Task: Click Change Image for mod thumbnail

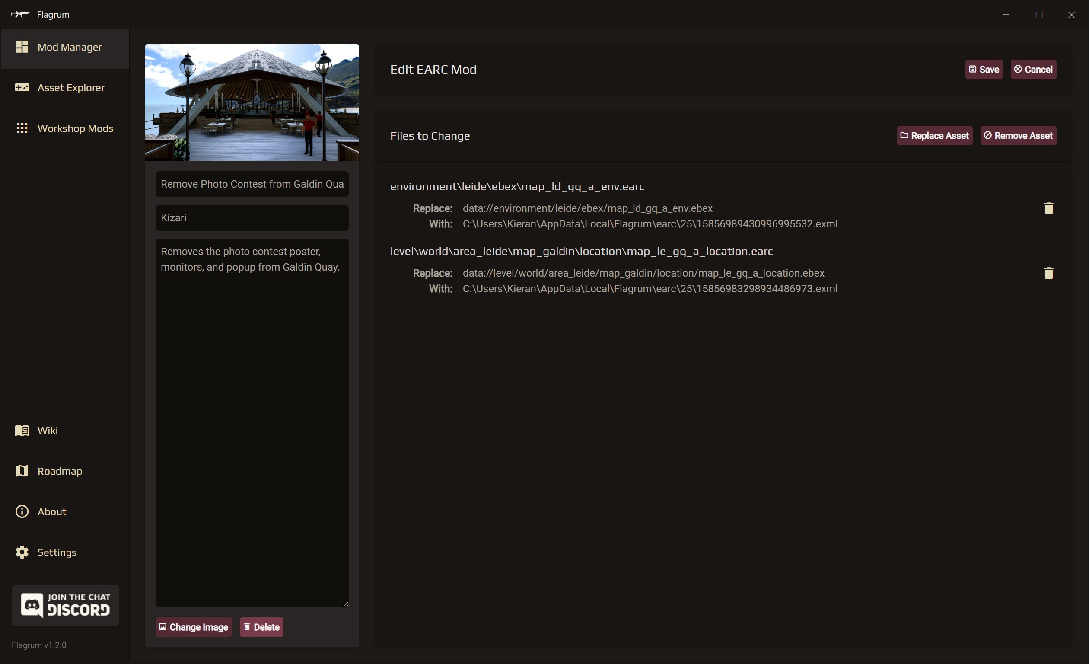Action: (193, 627)
